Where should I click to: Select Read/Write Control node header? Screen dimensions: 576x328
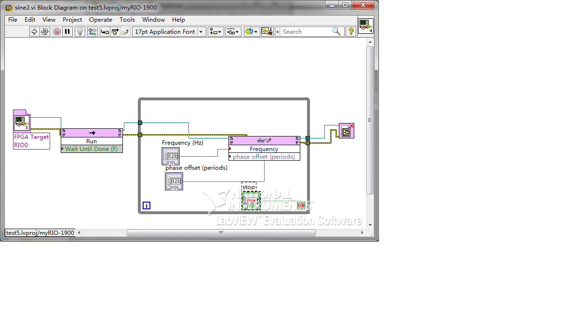pos(264,140)
